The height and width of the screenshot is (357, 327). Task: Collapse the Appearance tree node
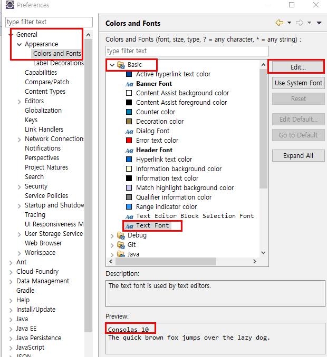[20, 44]
